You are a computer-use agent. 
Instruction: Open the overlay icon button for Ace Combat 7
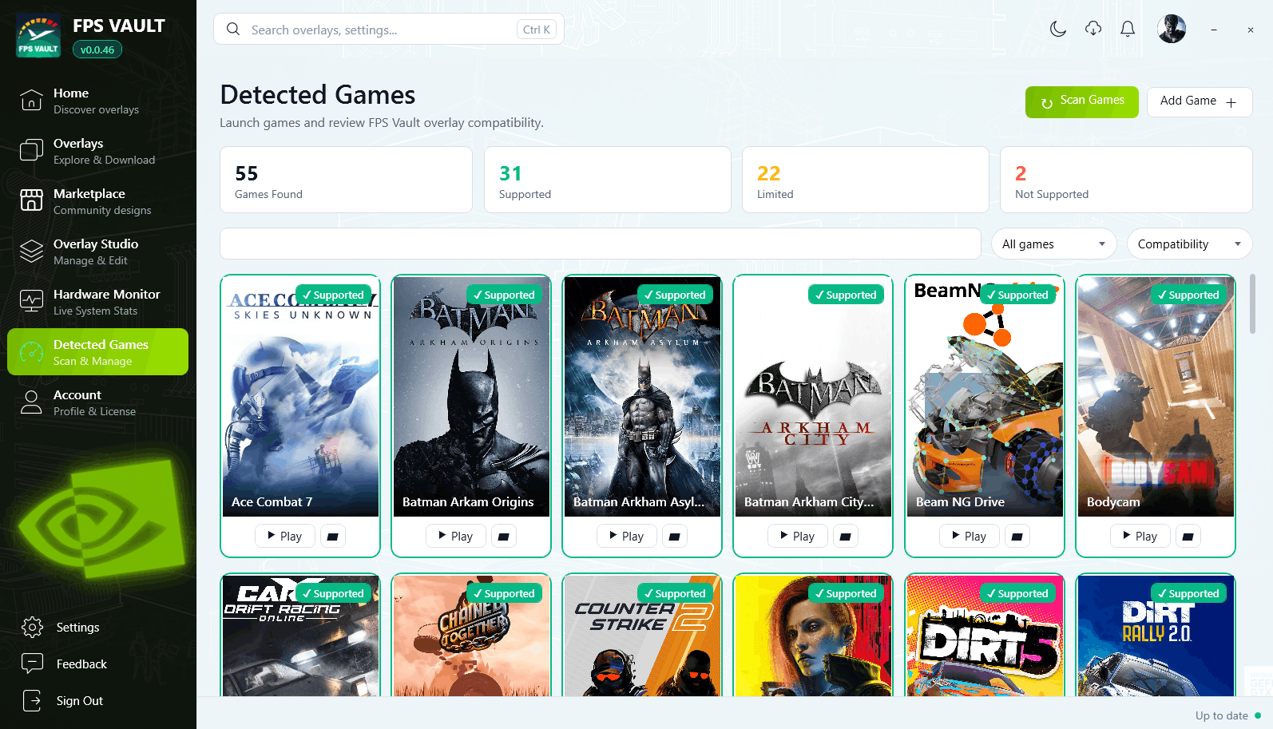pyautogui.click(x=333, y=537)
